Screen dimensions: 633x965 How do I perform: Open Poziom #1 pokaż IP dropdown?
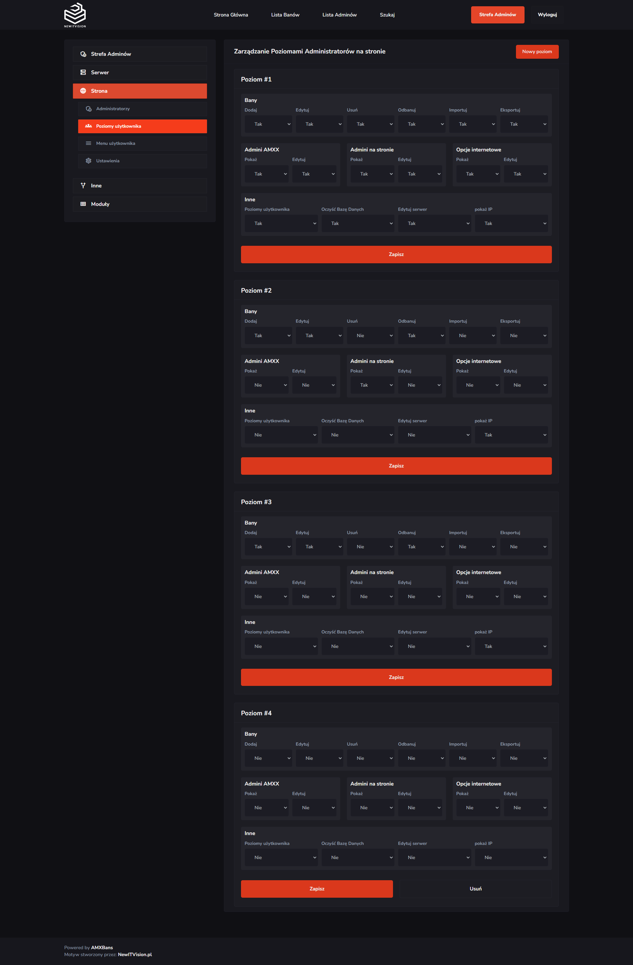[x=511, y=223]
